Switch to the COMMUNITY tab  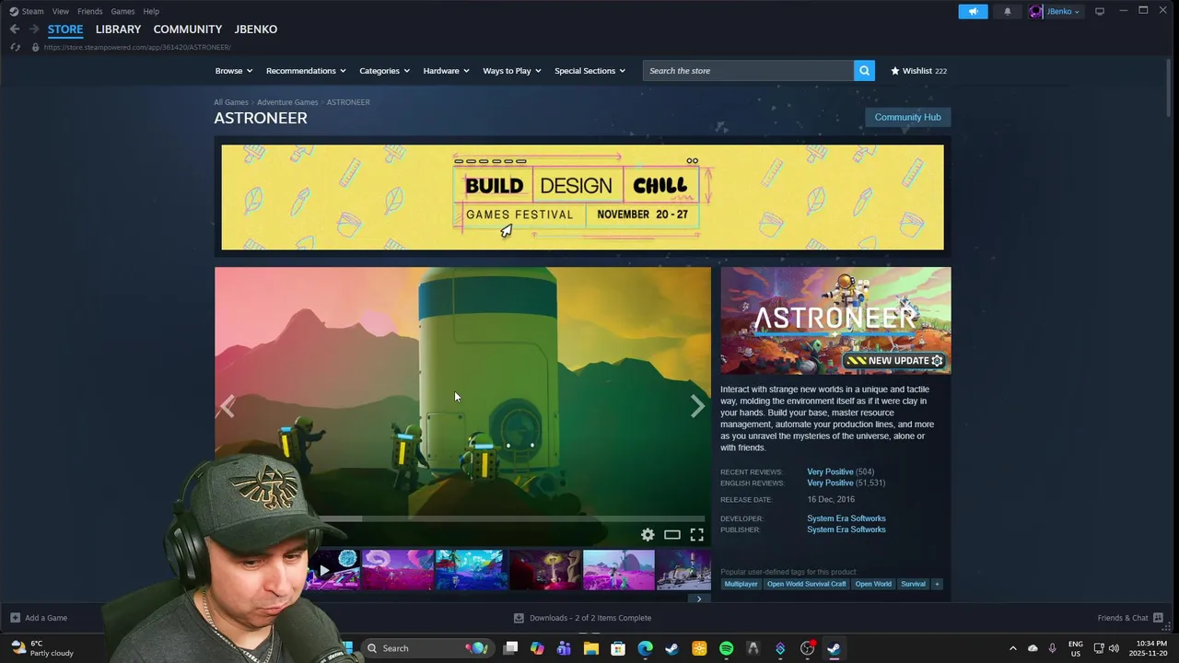point(187,29)
